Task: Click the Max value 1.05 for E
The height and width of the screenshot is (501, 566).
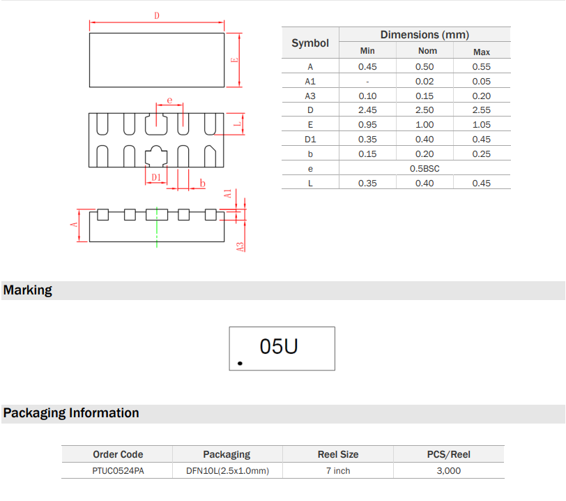Action: click(482, 125)
